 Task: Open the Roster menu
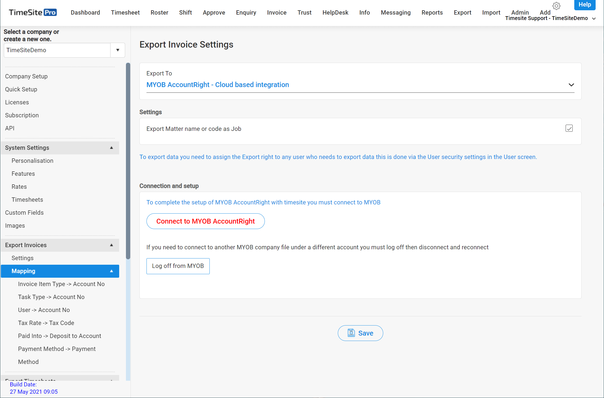coord(159,12)
